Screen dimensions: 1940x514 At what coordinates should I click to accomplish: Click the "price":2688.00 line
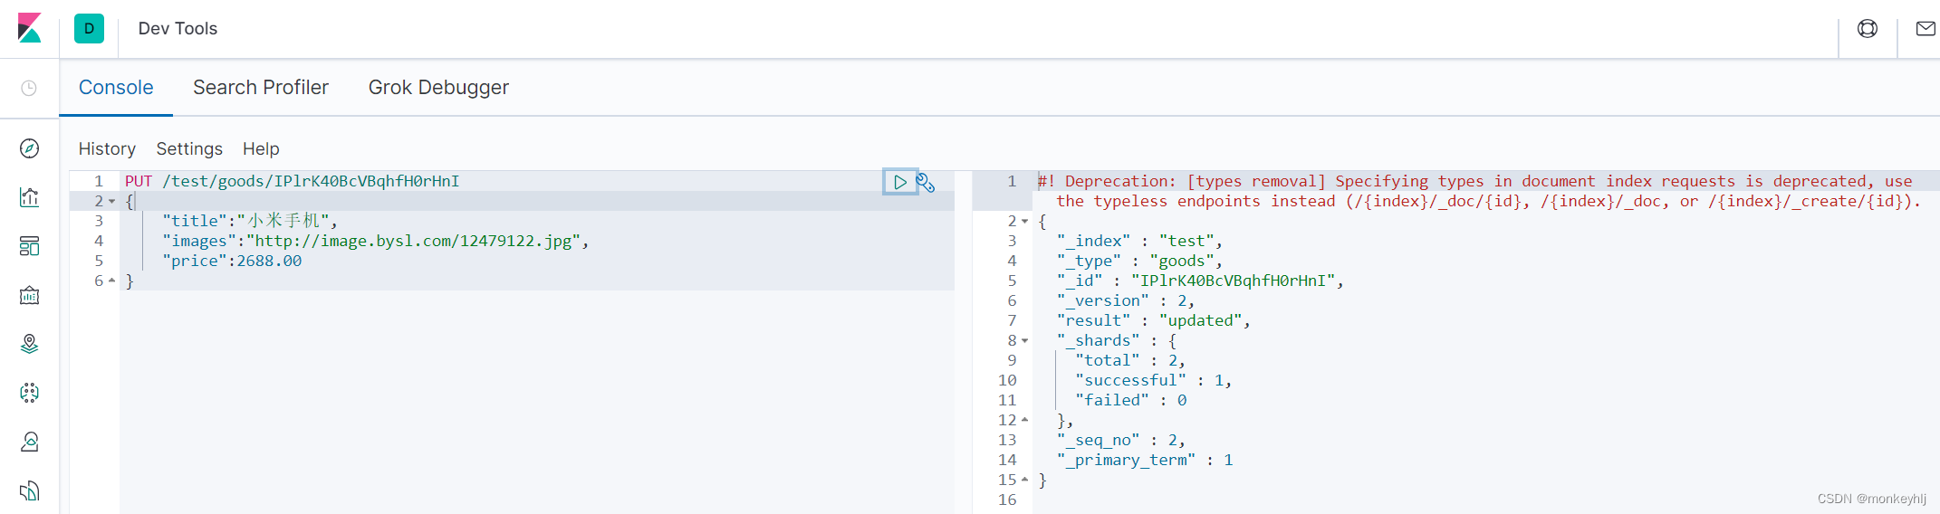pos(232,261)
